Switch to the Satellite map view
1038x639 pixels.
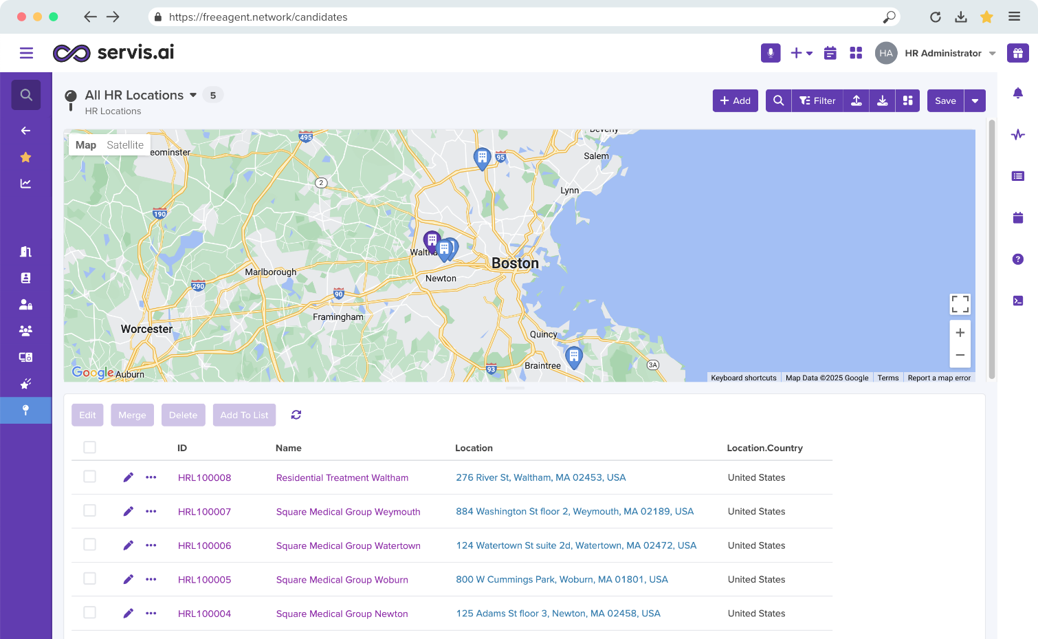[x=125, y=145]
